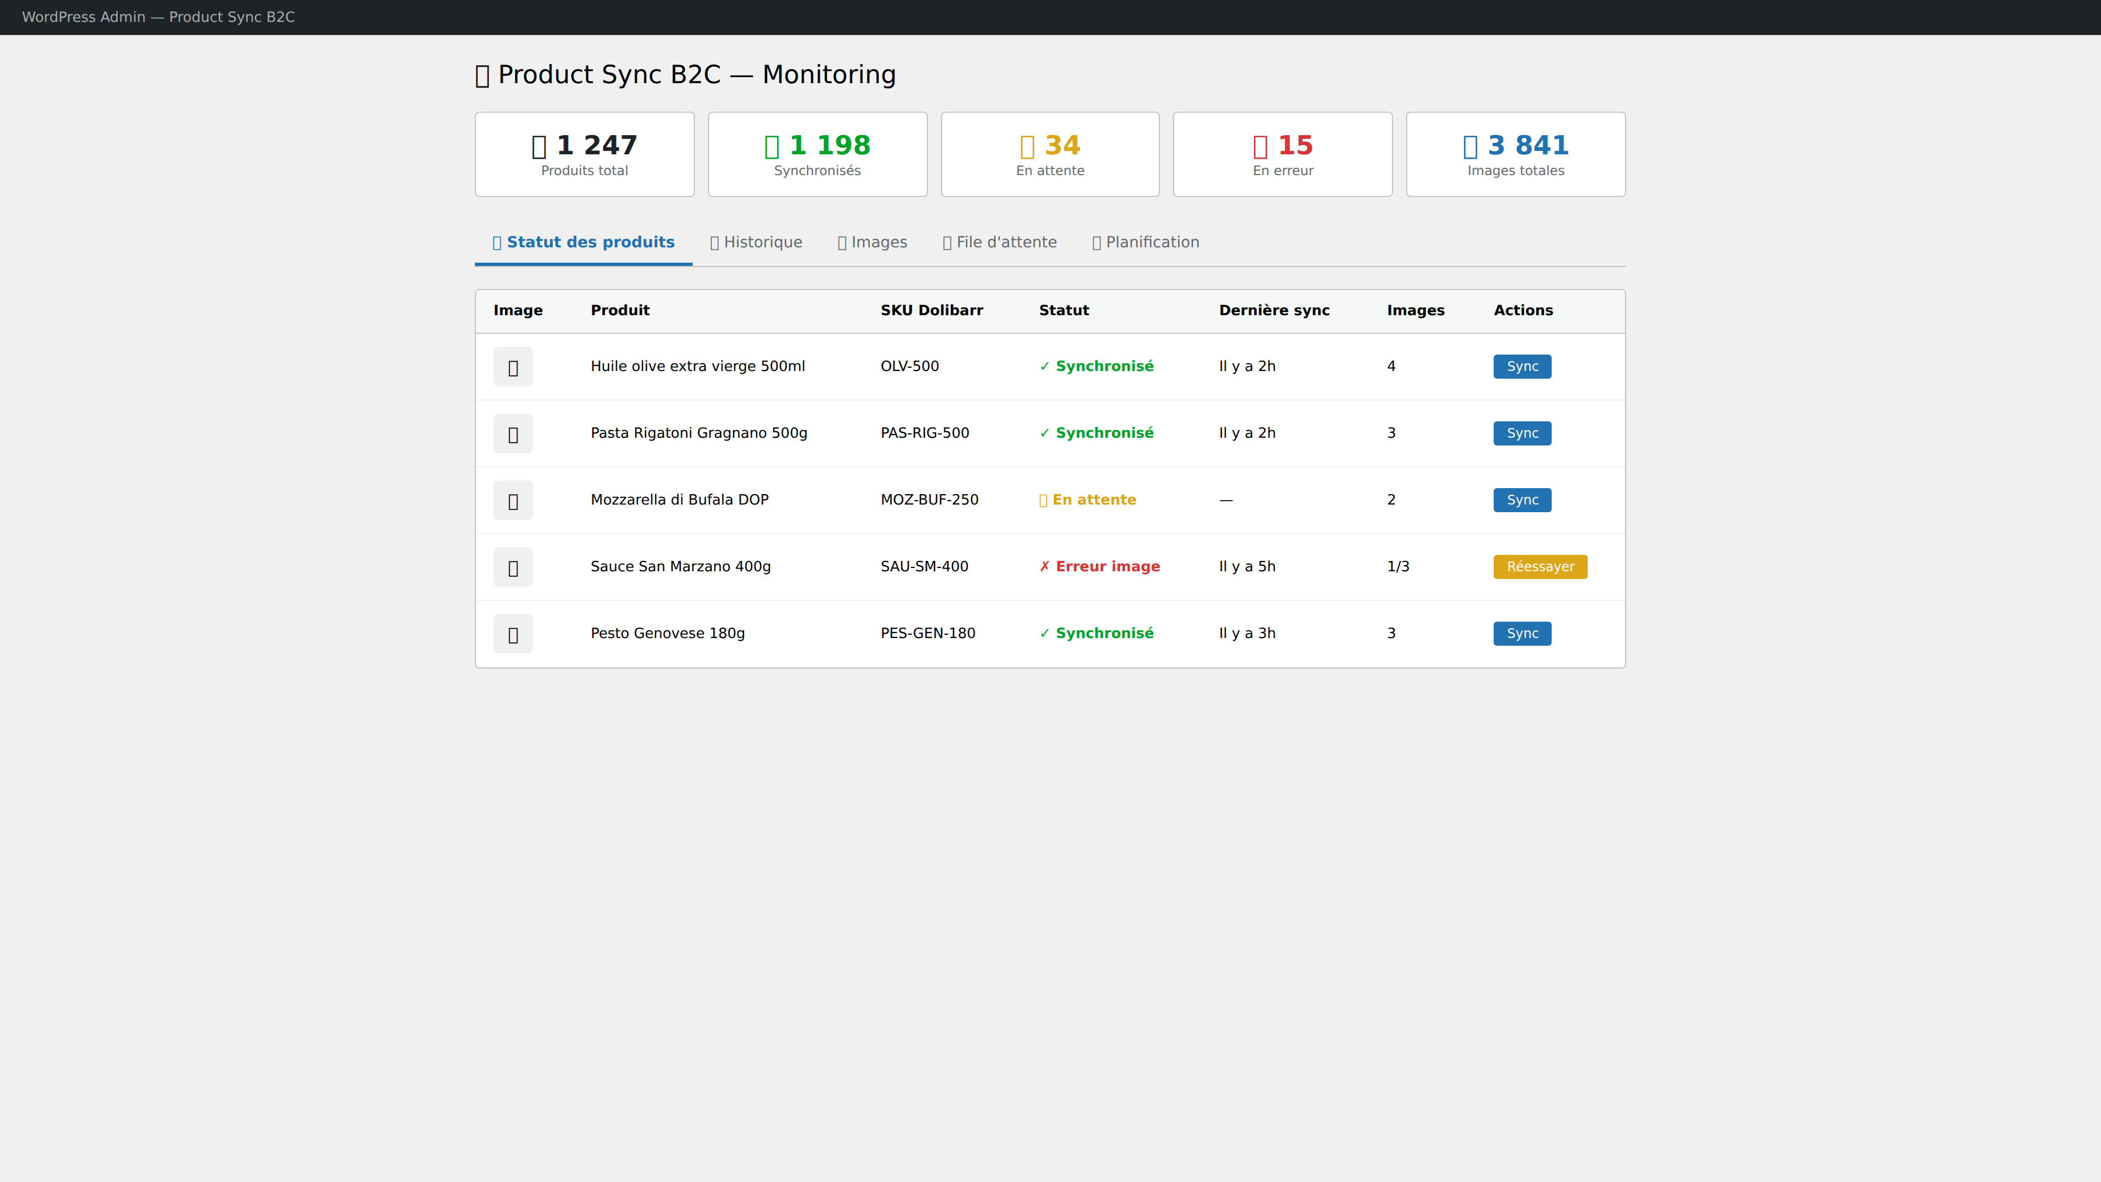
Task: Trigger Sync on Mozzarella di Bufala
Action: pos(1522,499)
